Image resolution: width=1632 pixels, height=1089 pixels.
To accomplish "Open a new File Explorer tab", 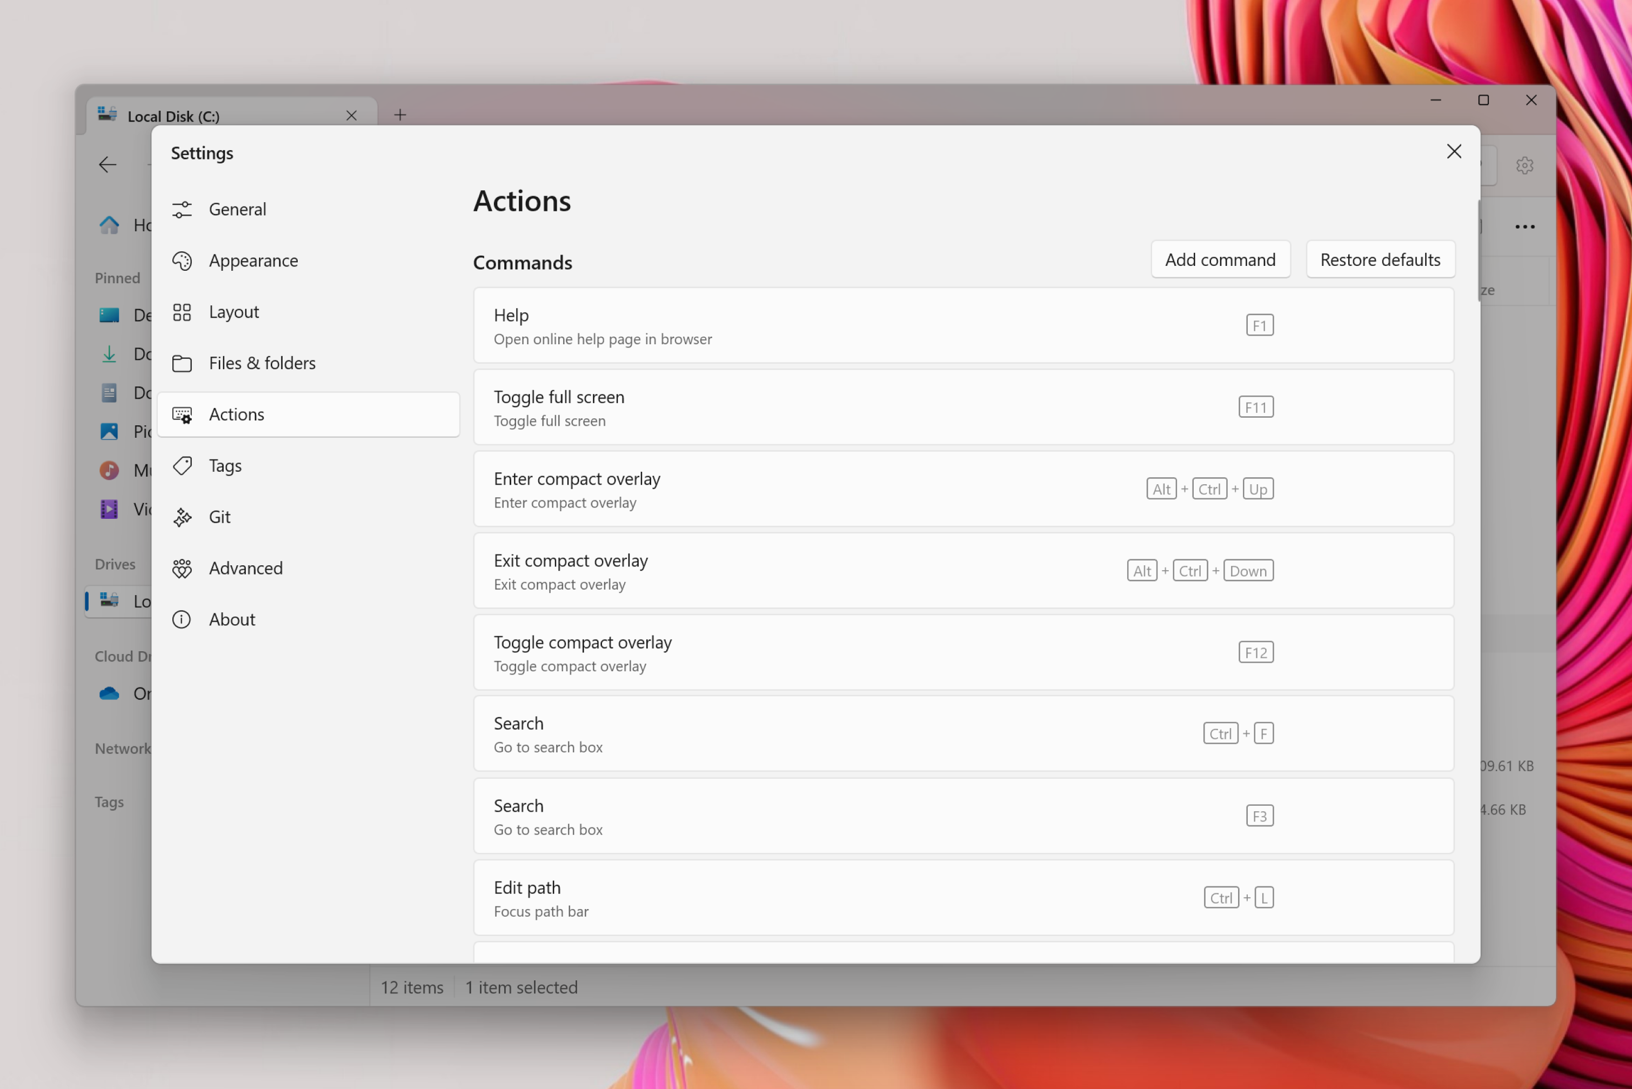I will tap(399, 115).
